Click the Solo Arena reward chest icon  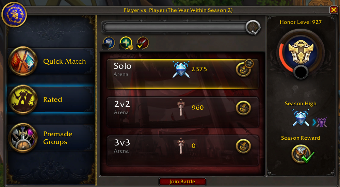tap(243, 69)
